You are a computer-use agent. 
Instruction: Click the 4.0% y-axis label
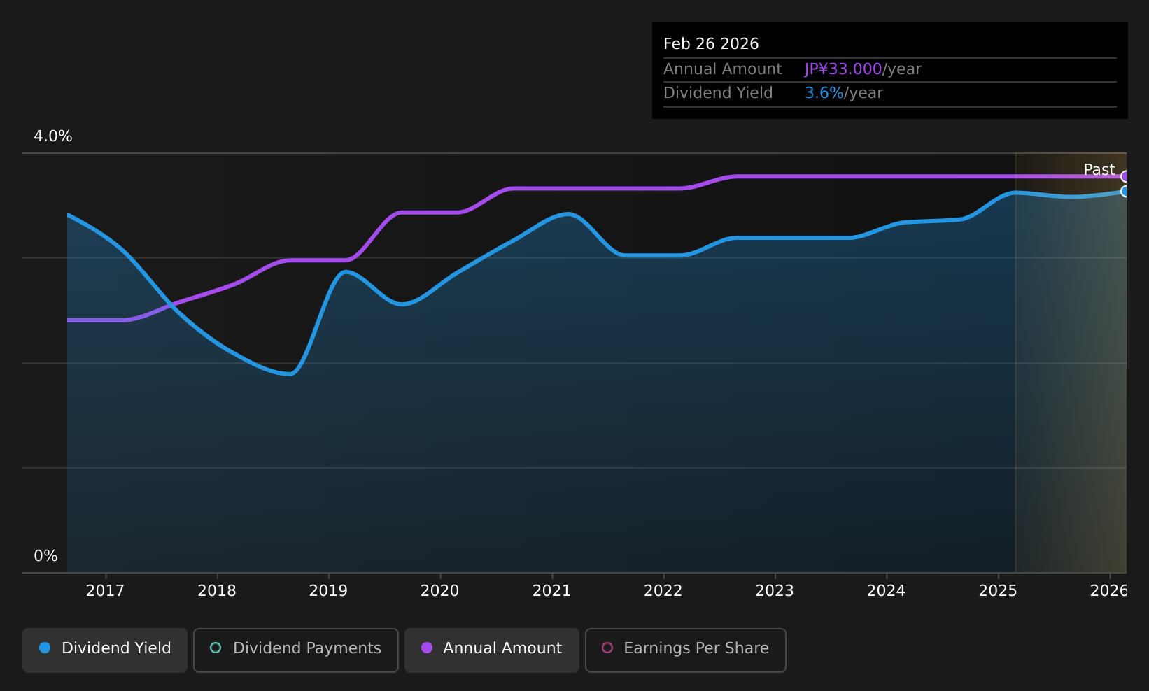click(53, 136)
